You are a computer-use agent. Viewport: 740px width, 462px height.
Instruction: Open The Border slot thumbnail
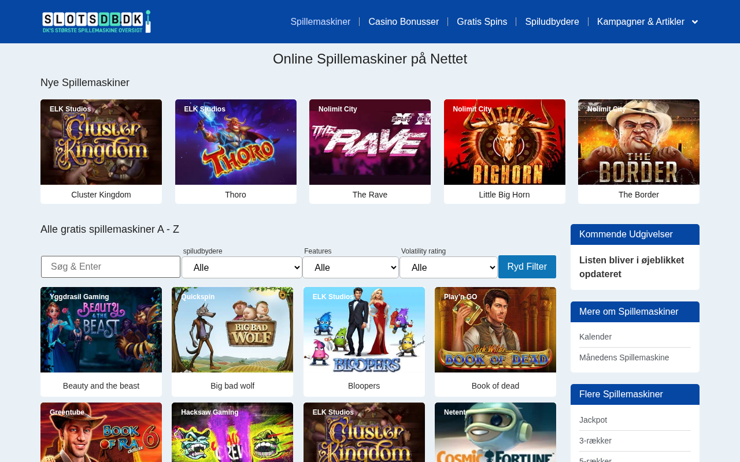pyautogui.click(x=639, y=142)
